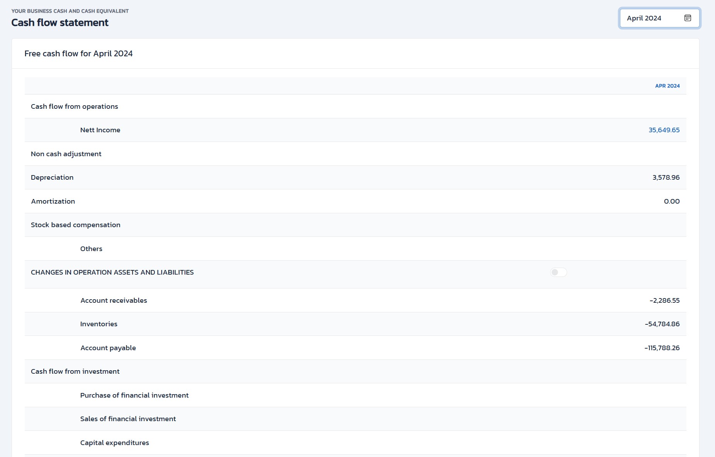Select the Cash flow from operations row
This screenshot has height=457, width=715.
(75, 106)
